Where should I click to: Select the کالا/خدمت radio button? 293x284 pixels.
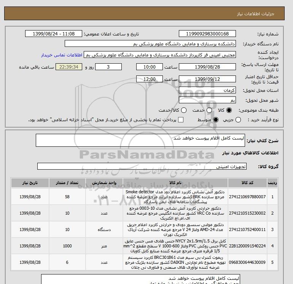(184, 110)
